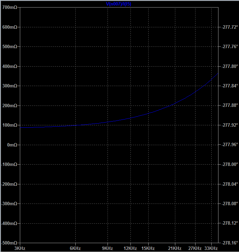Click the -277.84° phase axis label
This screenshot has width=239, height=252.
click(x=230, y=86)
